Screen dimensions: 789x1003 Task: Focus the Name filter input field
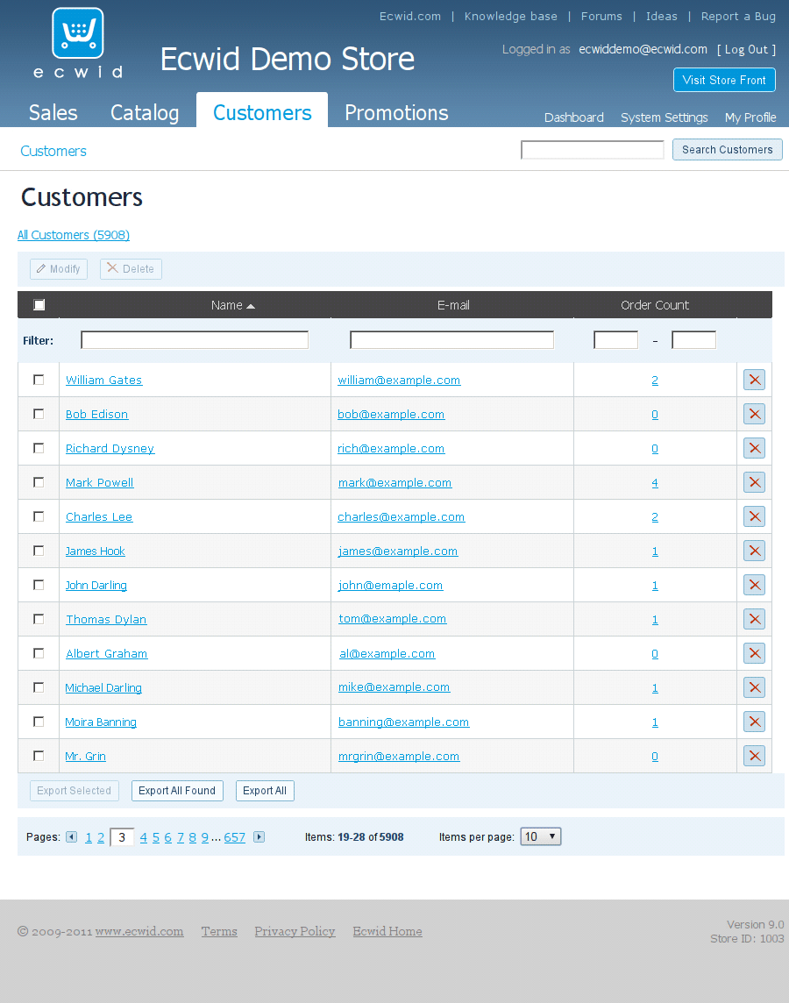[x=195, y=340]
